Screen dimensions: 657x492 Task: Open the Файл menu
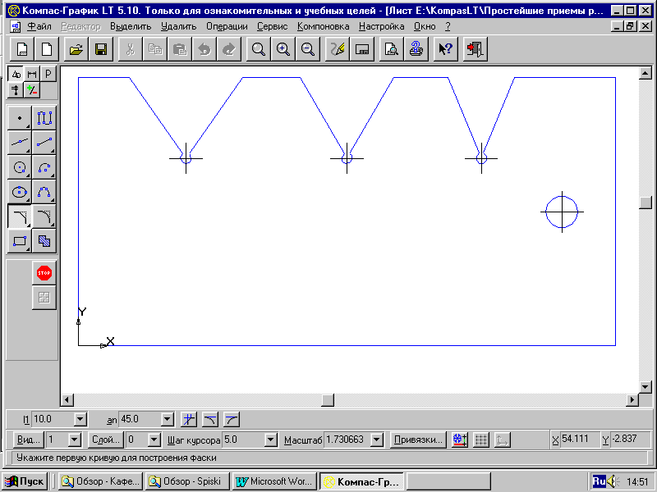pos(39,26)
